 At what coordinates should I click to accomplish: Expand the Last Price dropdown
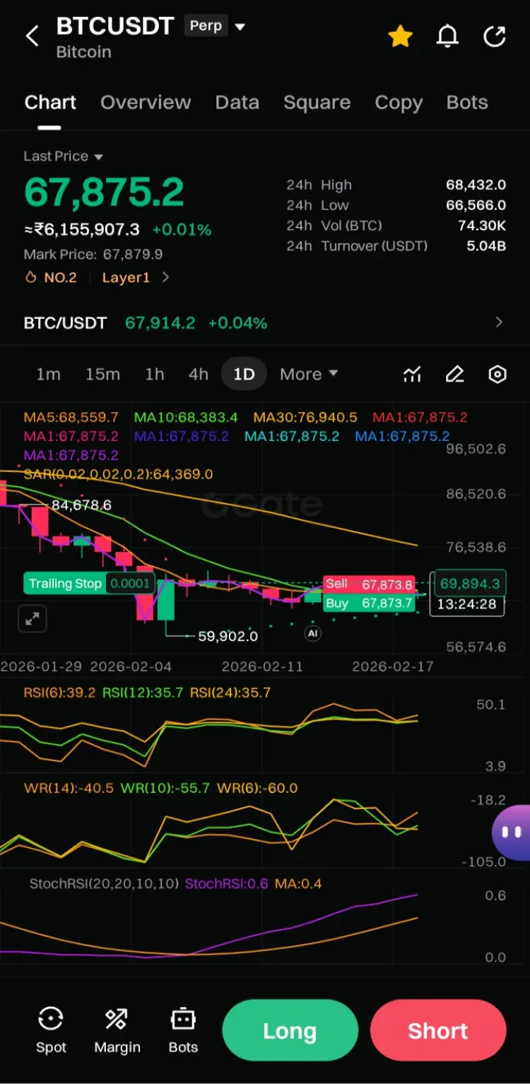(x=64, y=156)
